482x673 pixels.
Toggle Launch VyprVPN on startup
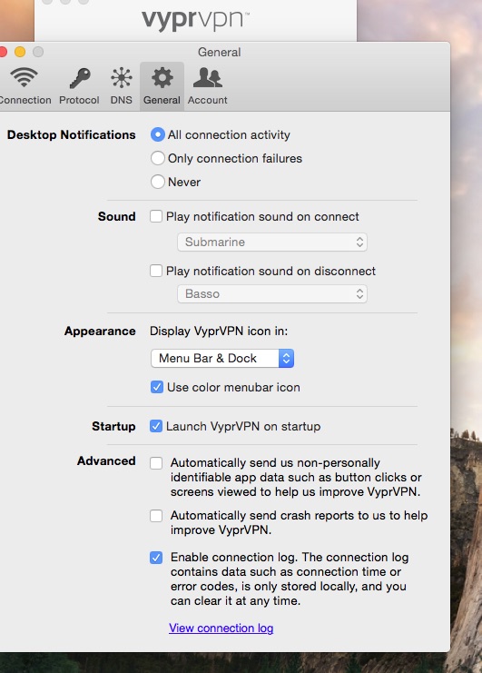[156, 426]
